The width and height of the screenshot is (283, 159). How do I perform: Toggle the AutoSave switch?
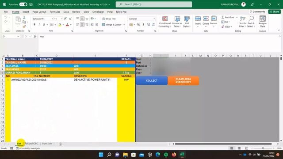pyautogui.click(x=23, y=4)
